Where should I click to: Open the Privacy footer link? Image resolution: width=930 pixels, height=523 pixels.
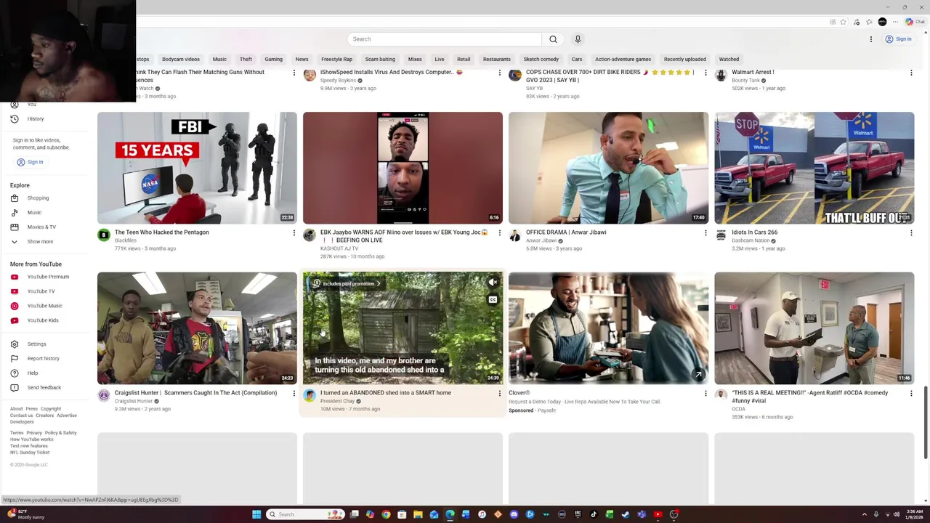pos(34,433)
